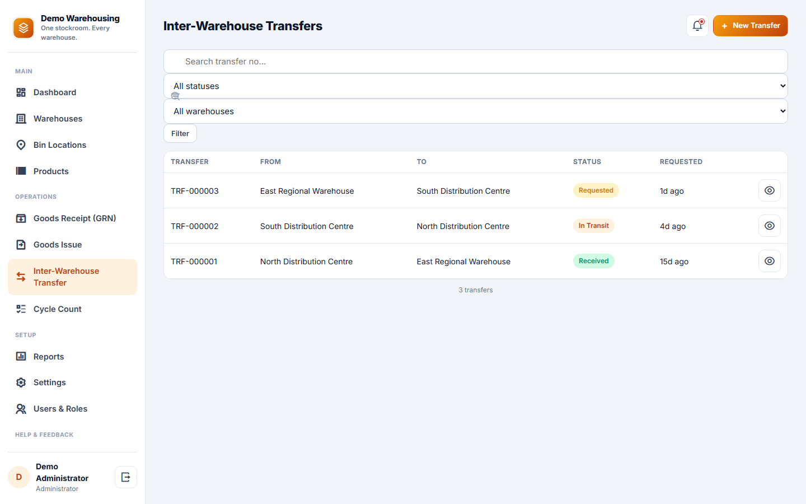Open Goods Issue menu item
This screenshot has height=504, width=806.
pyautogui.click(x=72, y=245)
